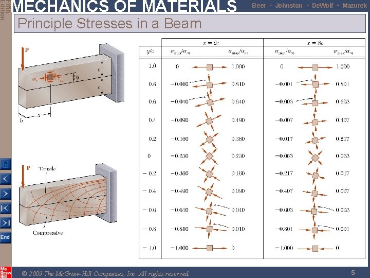Click the author name 'Johnston'
Screen dimensions: 370x278
tap(289, 6)
